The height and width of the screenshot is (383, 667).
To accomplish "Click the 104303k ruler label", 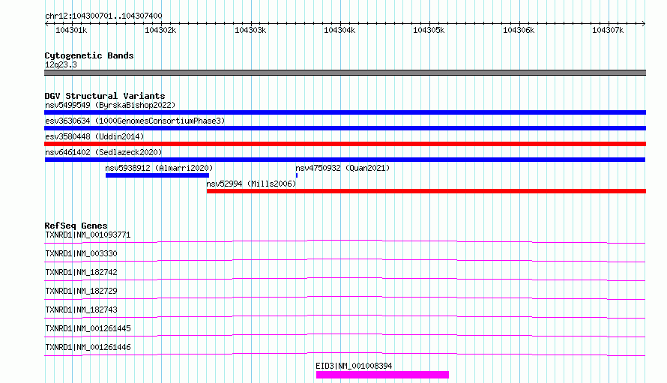I will coord(250,30).
